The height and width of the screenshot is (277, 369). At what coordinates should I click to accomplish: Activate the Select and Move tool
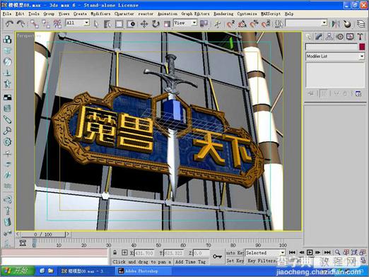(x=144, y=24)
